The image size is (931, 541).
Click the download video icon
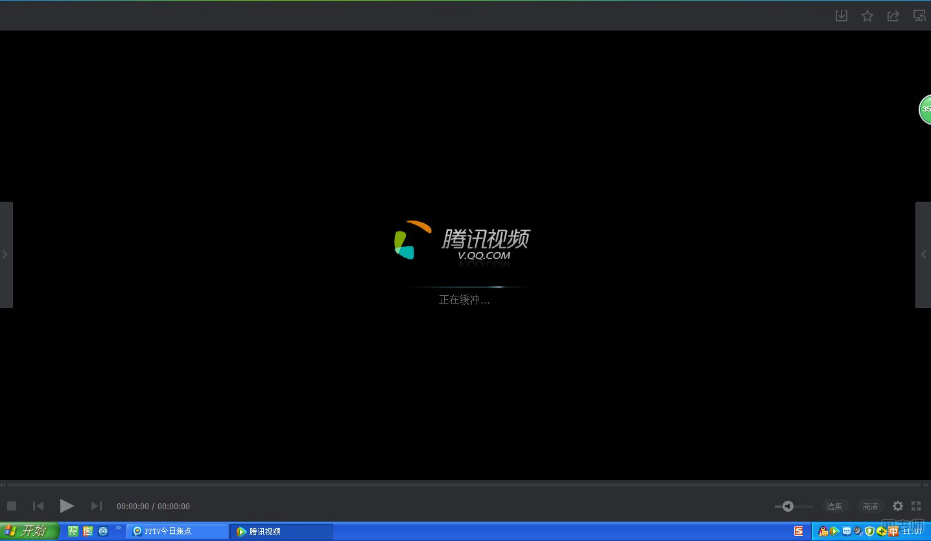842,16
